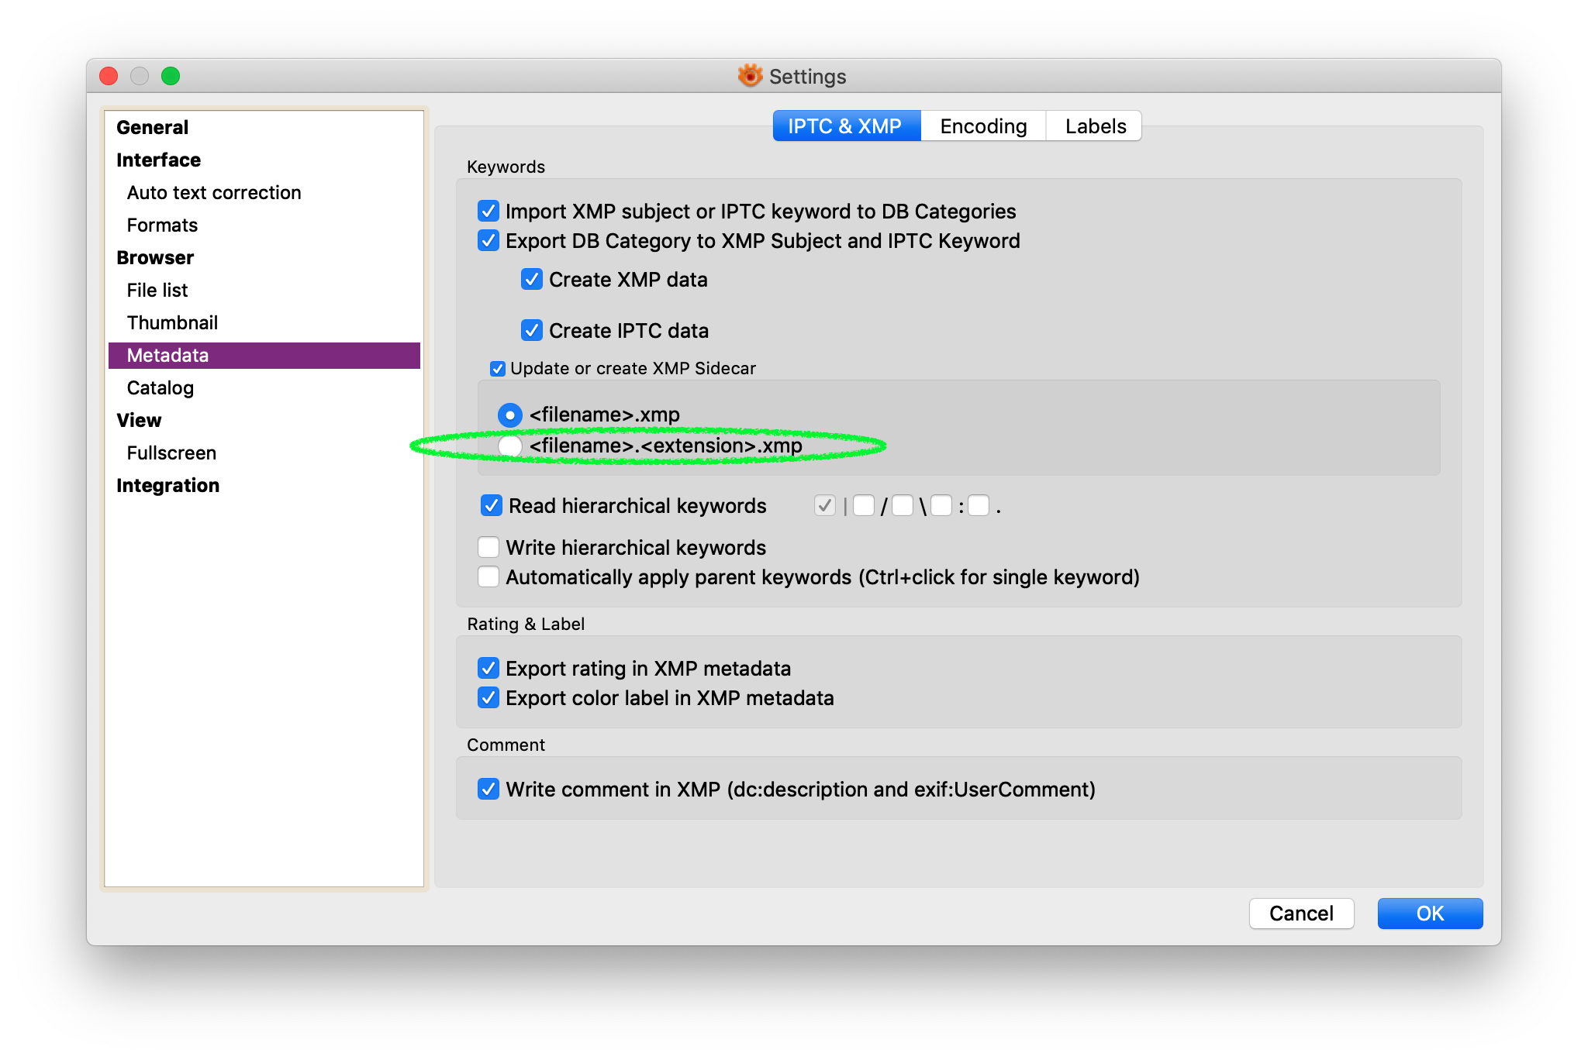
Task: Select Auto text correction in sidebar
Action: tap(214, 193)
